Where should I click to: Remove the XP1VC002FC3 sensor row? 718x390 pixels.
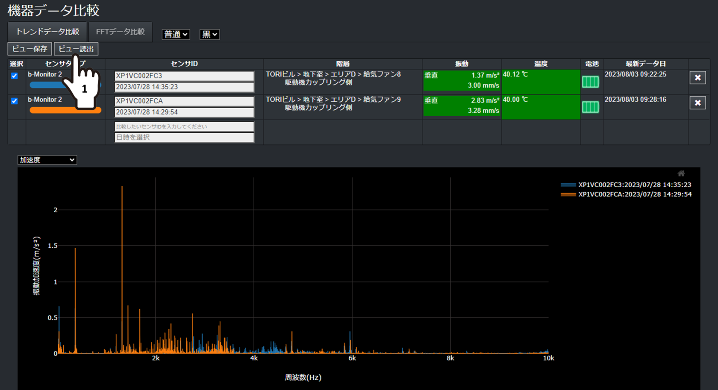click(697, 78)
